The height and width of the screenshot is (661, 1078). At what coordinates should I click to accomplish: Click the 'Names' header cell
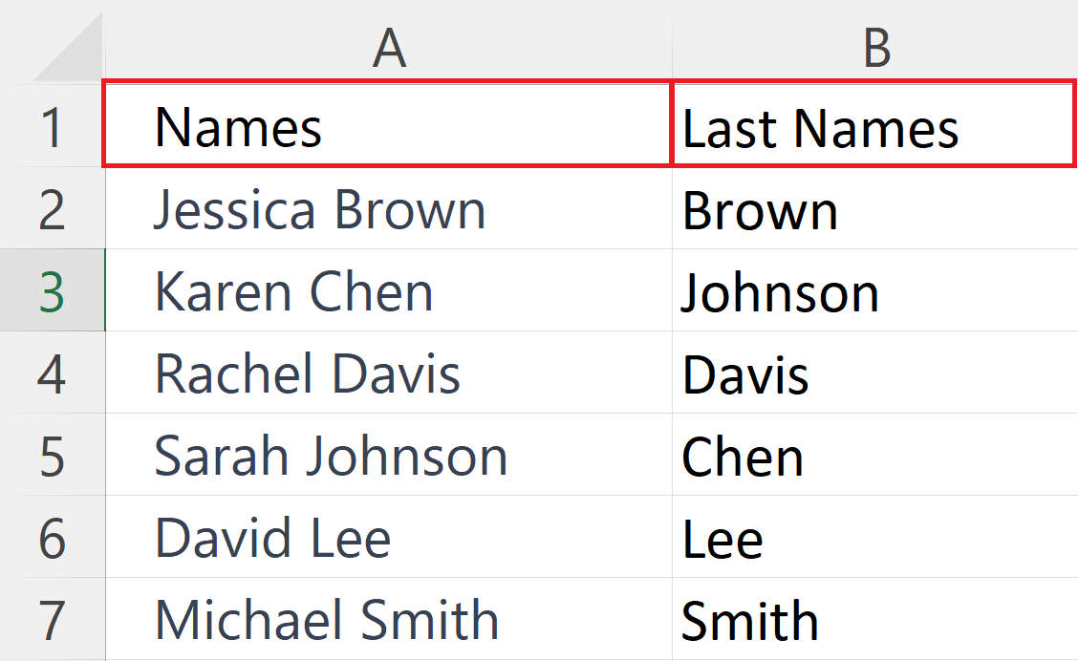click(387, 124)
